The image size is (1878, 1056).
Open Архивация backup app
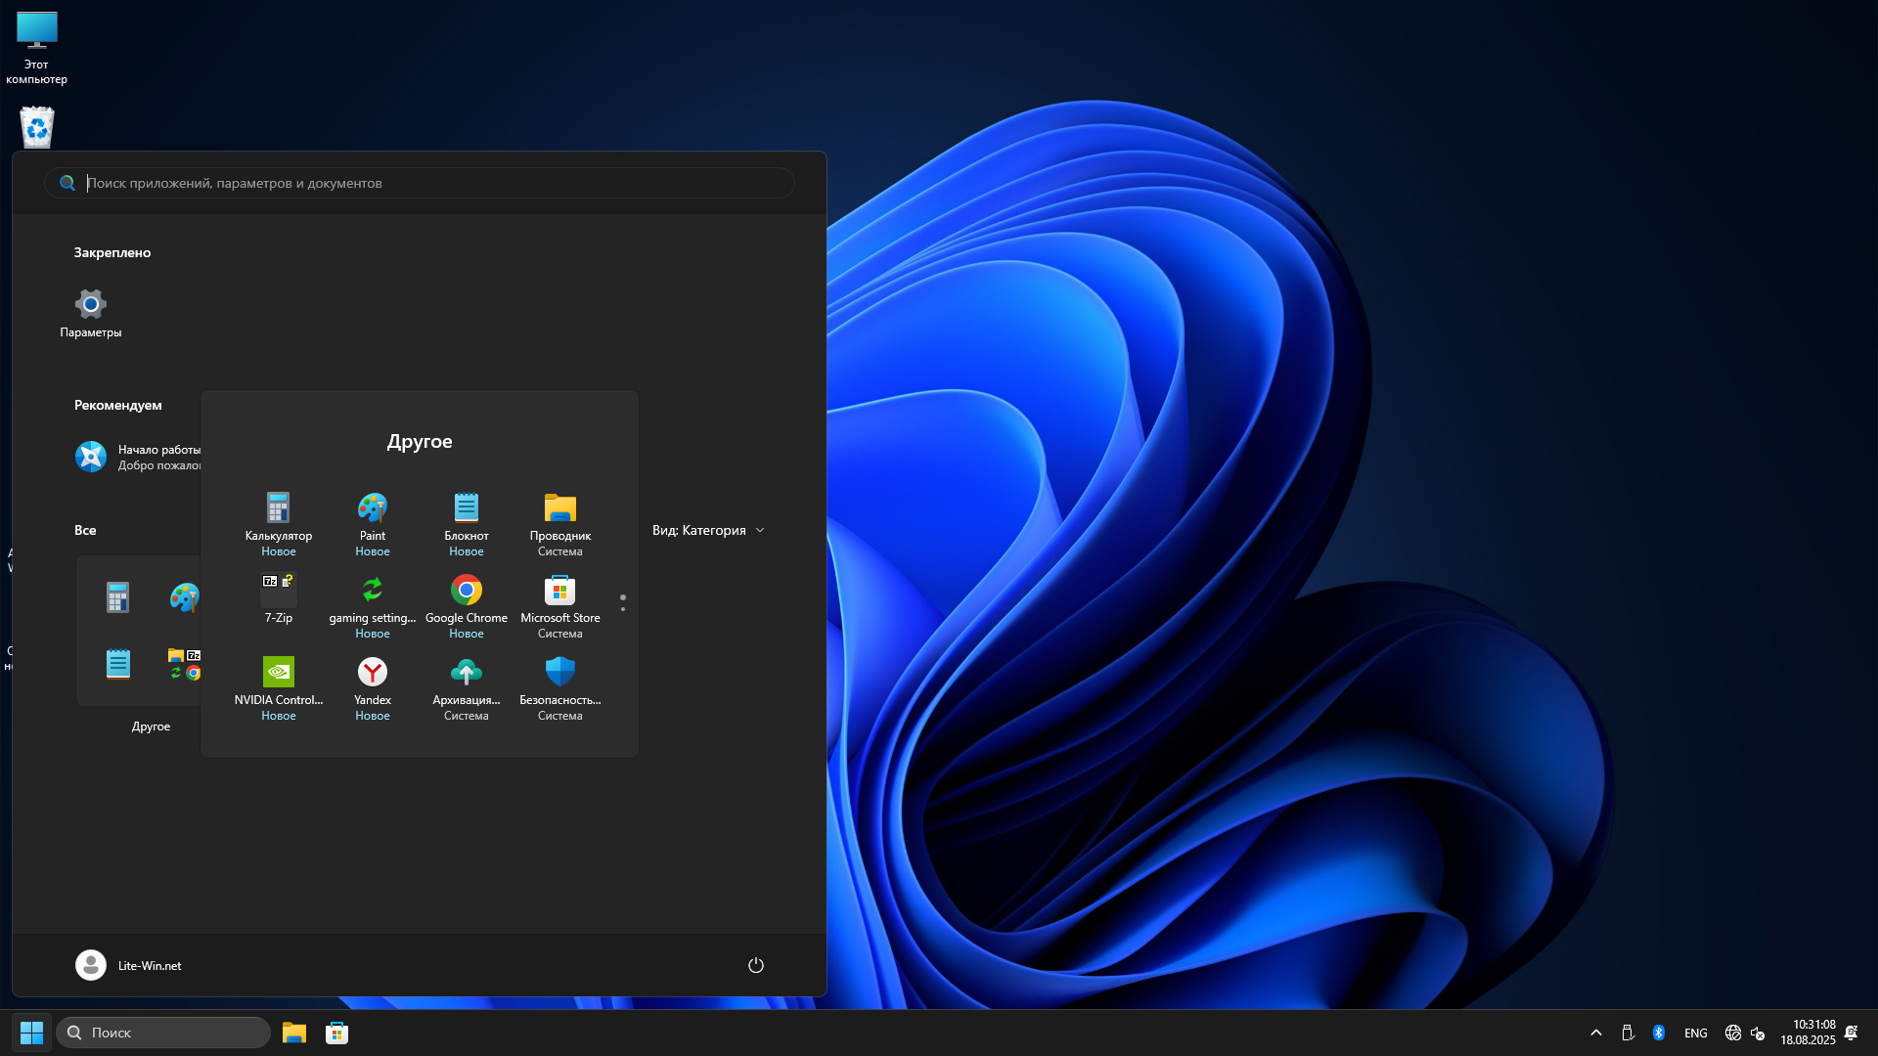pos(466,673)
